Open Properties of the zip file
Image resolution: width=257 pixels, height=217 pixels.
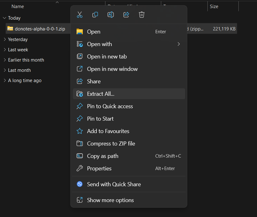pyautogui.click(x=99, y=169)
